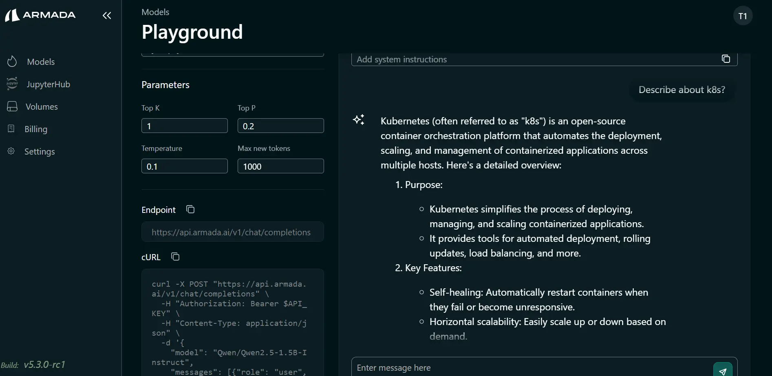The image size is (772, 376).
Task: Click the Settings gear icon
Action: pos(11,151)
